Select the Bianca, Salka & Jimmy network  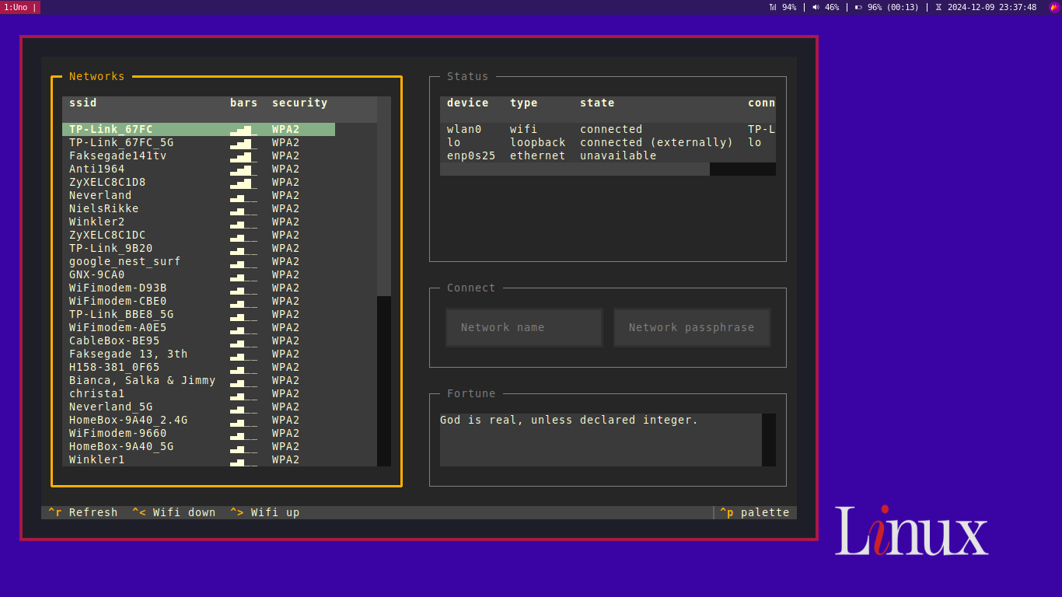(198, 380)
